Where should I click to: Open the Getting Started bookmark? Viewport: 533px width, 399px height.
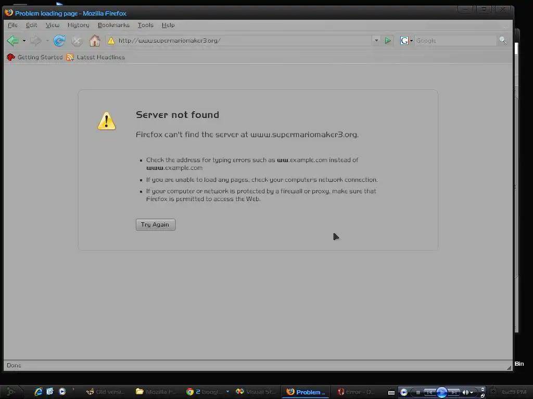35,57
